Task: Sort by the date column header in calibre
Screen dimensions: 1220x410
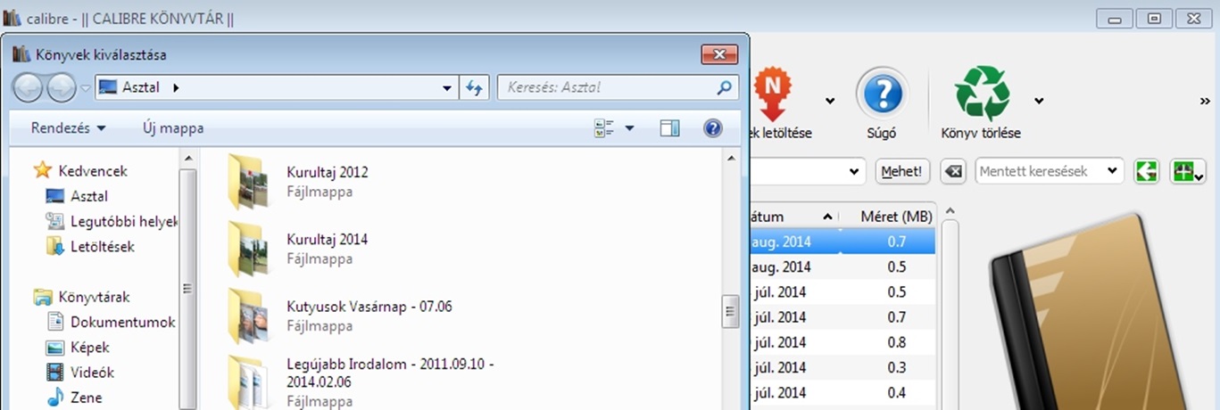Action: tap(793, 216)
